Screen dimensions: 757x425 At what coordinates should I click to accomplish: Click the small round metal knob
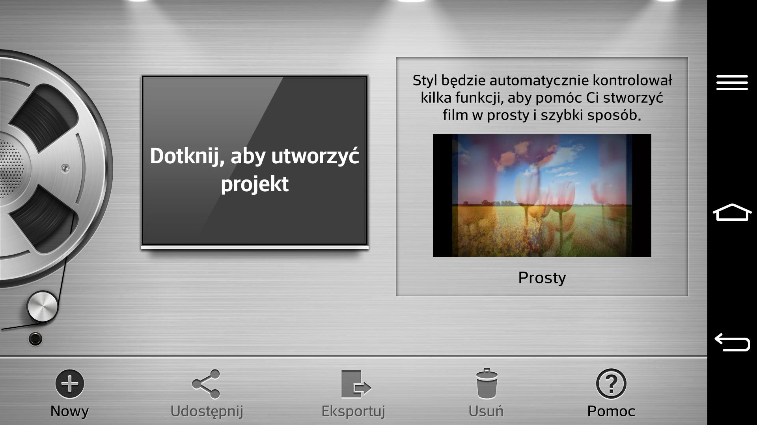pos(43,307)
